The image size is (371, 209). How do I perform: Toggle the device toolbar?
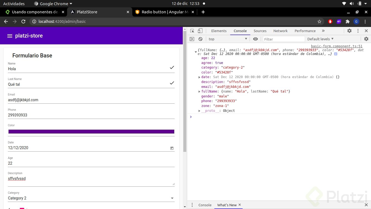click(200, 31)
